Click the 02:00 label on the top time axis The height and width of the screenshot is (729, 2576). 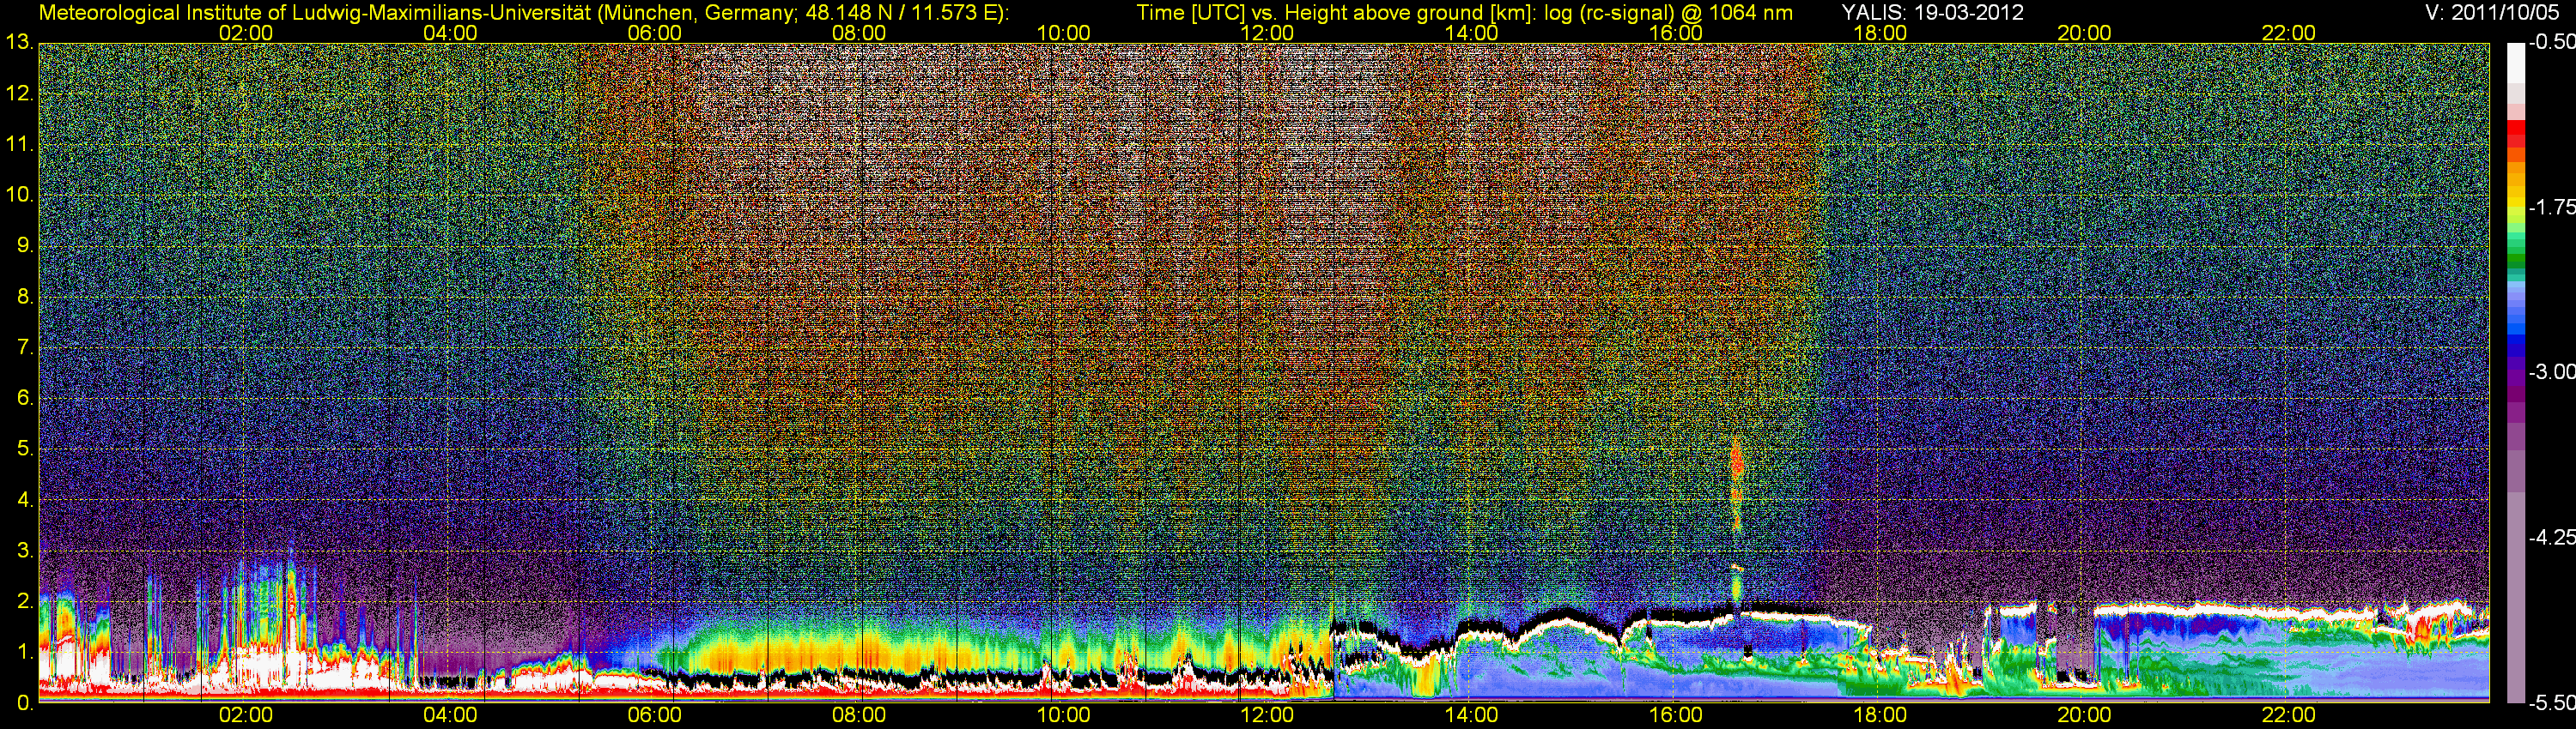(x=245, y=33)
